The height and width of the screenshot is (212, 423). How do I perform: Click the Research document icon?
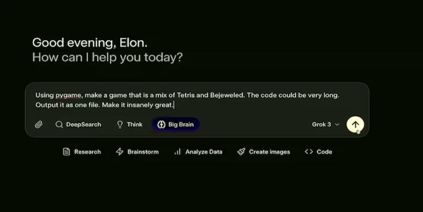(x=66, y=152)
